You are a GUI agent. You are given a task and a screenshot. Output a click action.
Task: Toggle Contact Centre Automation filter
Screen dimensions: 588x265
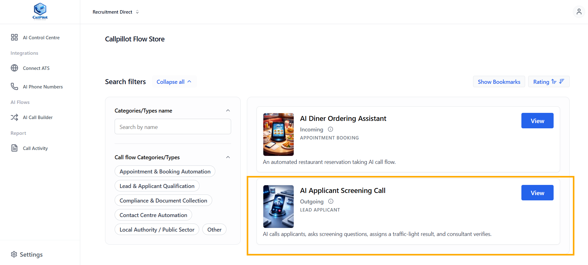coord(153,215)
